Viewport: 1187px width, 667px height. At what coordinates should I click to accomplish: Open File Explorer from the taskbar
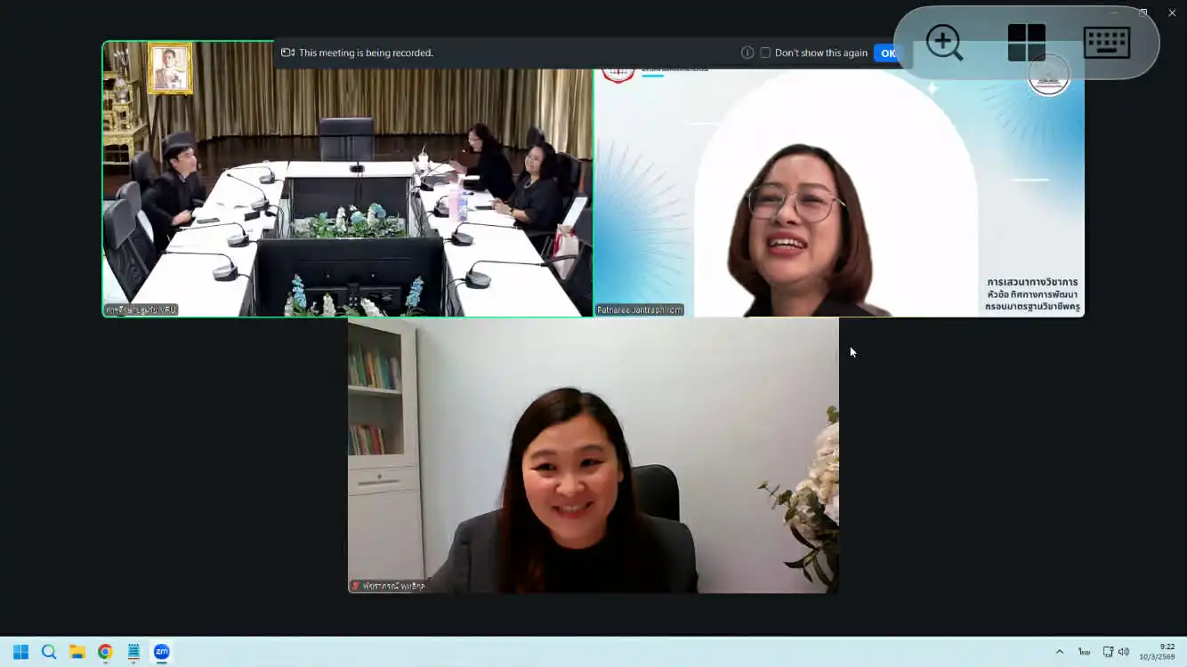[77, 652]
